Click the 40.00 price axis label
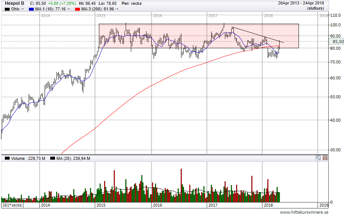This screenshot has height=214, width=345. point(336,120)
